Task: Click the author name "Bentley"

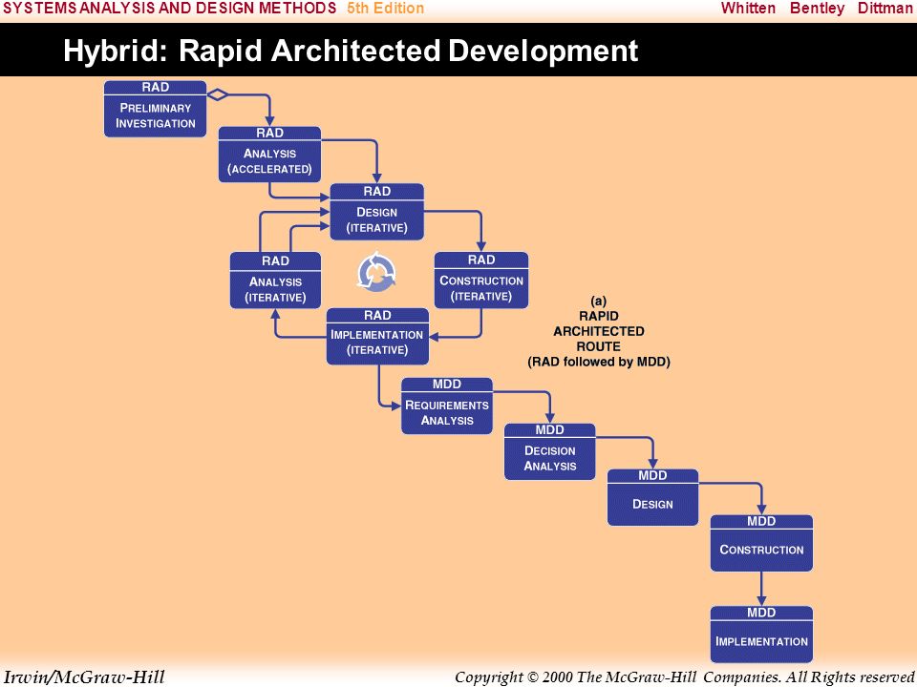Action: pyautogui.click(x=817, y=9)
